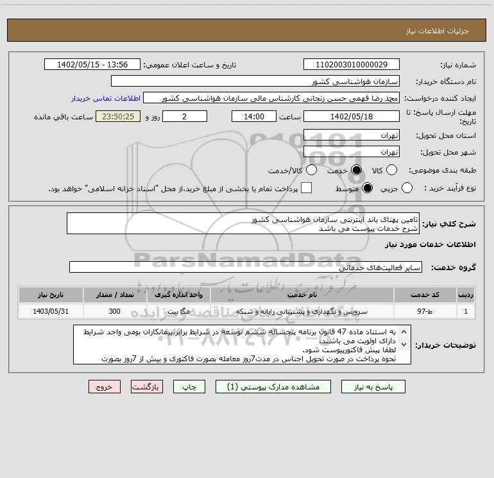Screen dimensions: 494x478
Task: Click مشاهده مدارک پیوستی (1) button
Action: click(273, 387)
